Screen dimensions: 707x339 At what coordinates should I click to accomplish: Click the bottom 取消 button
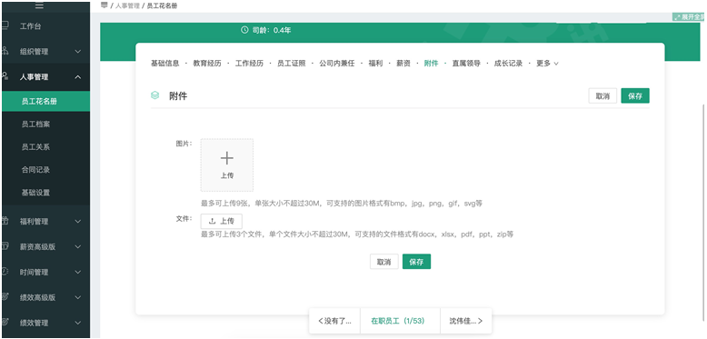tap(384, 262)
